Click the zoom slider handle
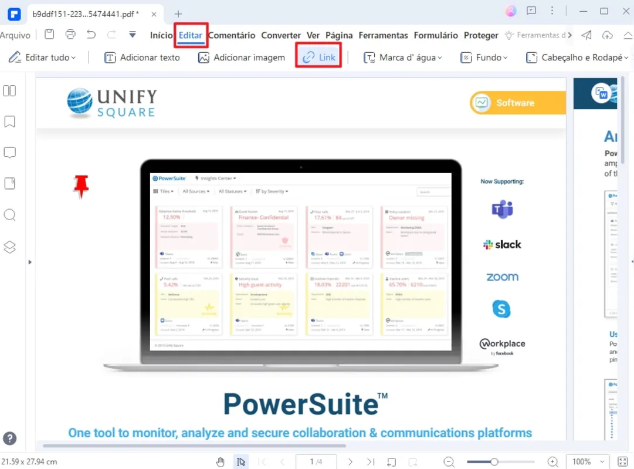The image size is (634, 469). [494, 462]
